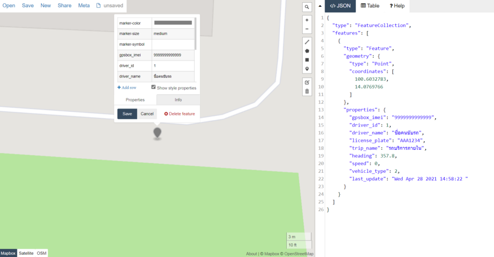Click the gray map marker pin
Image resolution: width=494 pixels, height=257 pixels.
157,133
